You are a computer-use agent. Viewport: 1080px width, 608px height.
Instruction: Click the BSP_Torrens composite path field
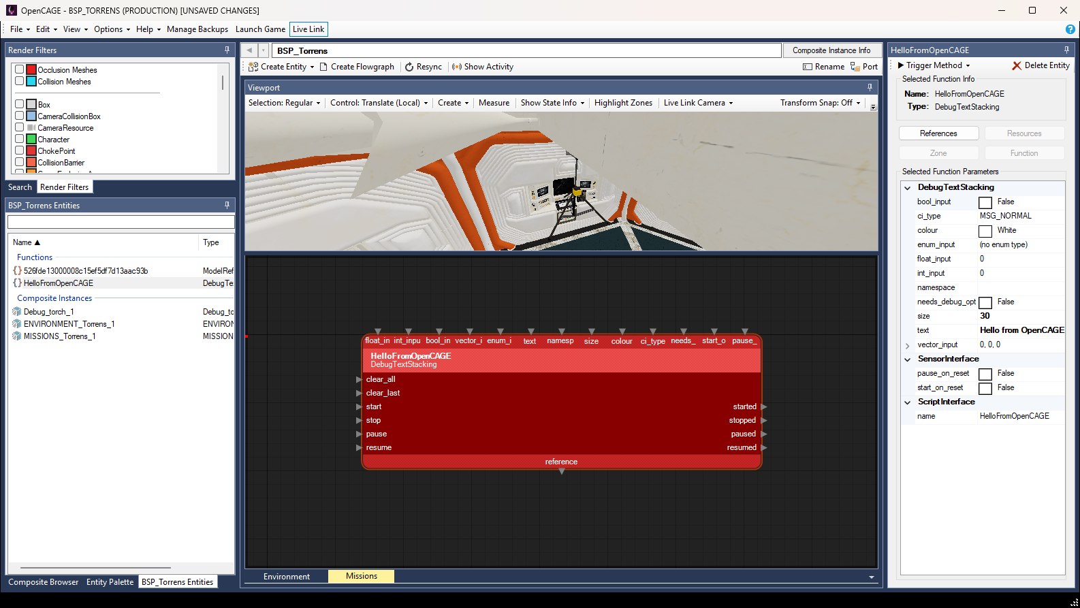click(526, 50)
